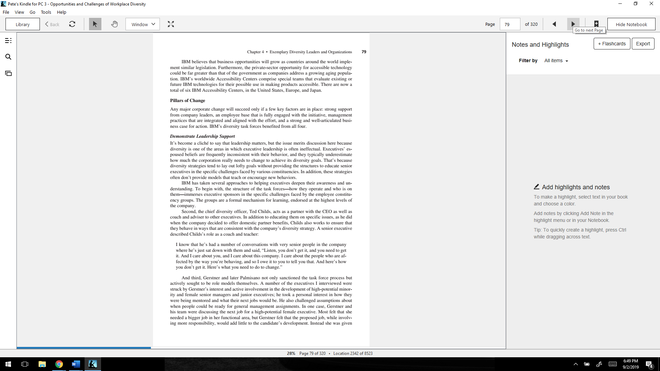Open File Explorer from taskbar
The width and height of the screenshot is (660, 371).
coord(42,364)
